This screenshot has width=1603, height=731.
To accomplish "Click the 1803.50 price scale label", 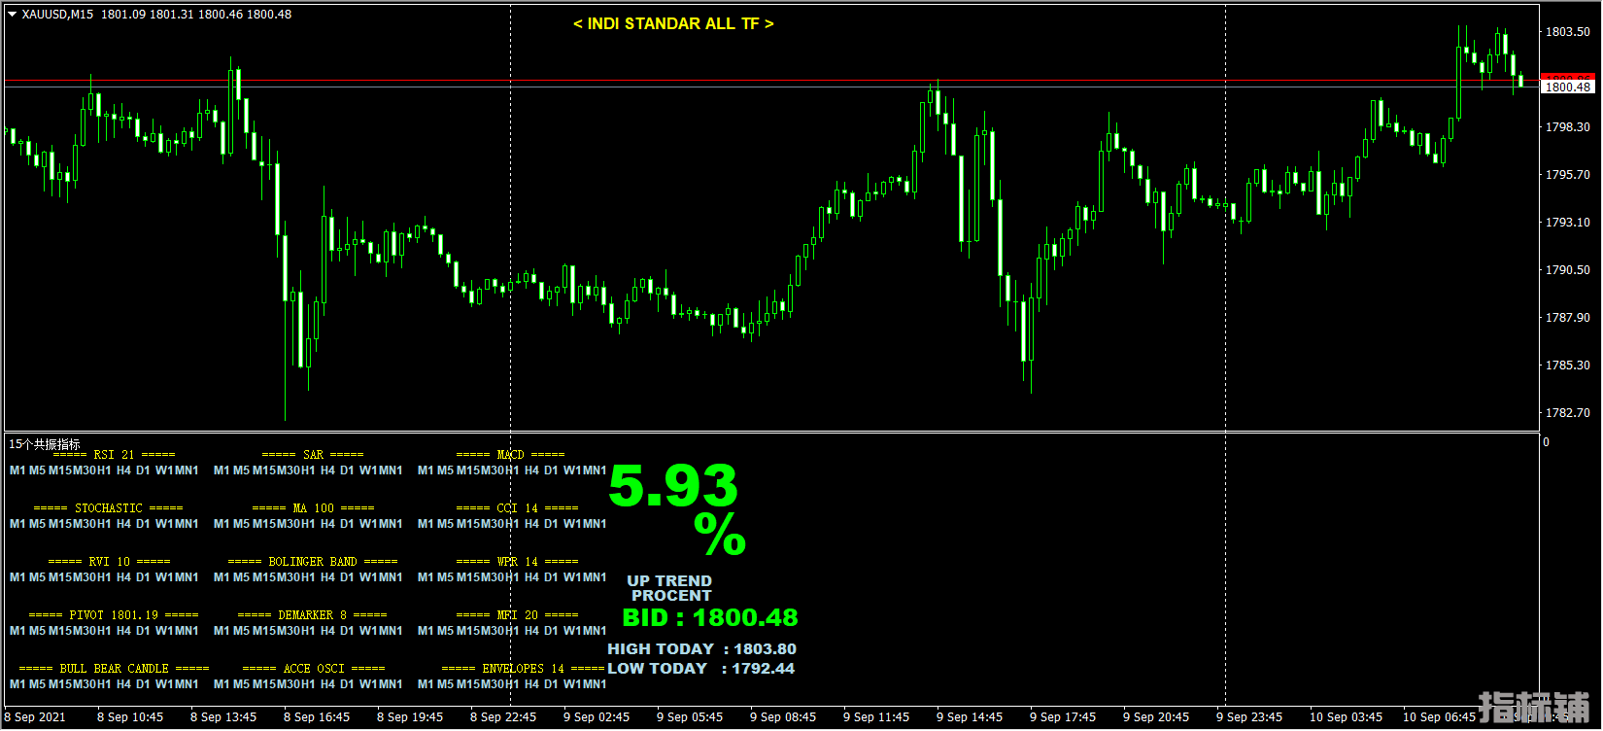I will pos(1567,32).
